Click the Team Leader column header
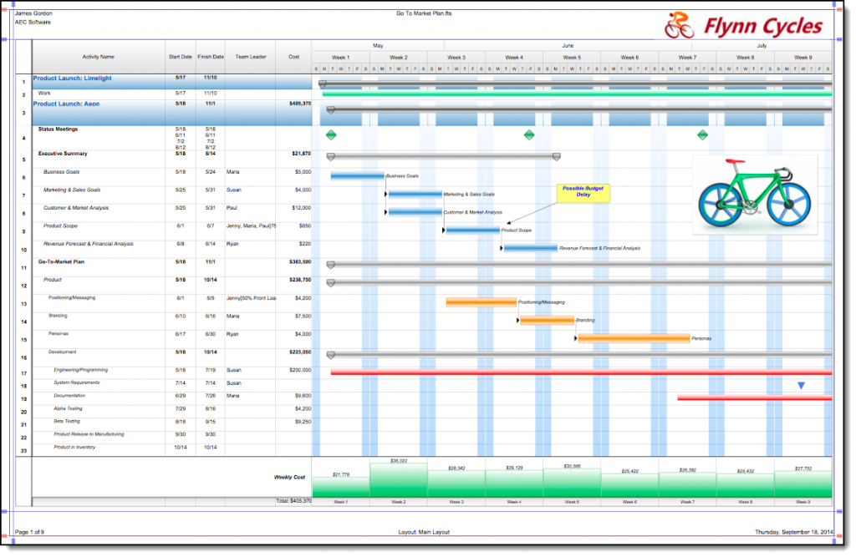Image resolution: width=856 pixels, height=557 pixels. (250, 57)
